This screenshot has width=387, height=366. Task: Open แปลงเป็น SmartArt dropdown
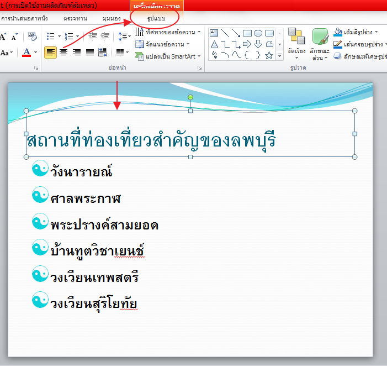pos(168,56)
